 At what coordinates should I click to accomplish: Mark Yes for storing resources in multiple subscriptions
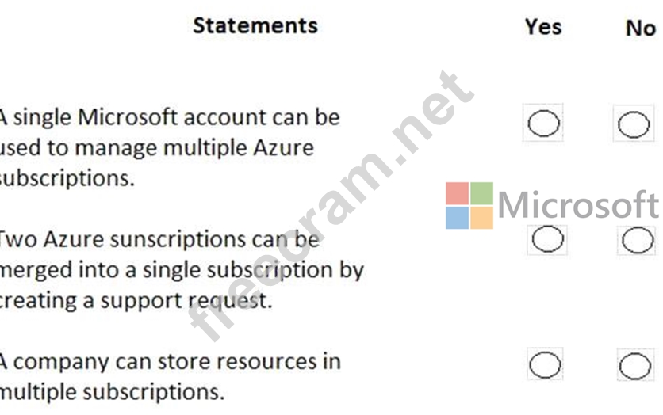545,365
